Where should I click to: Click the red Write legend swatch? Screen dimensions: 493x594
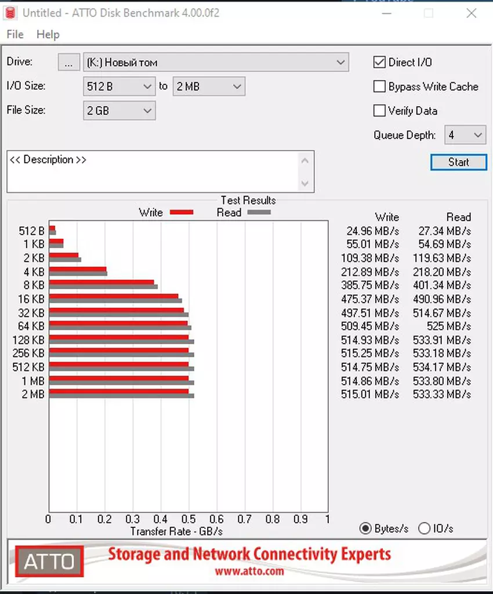tap(181, 213)
